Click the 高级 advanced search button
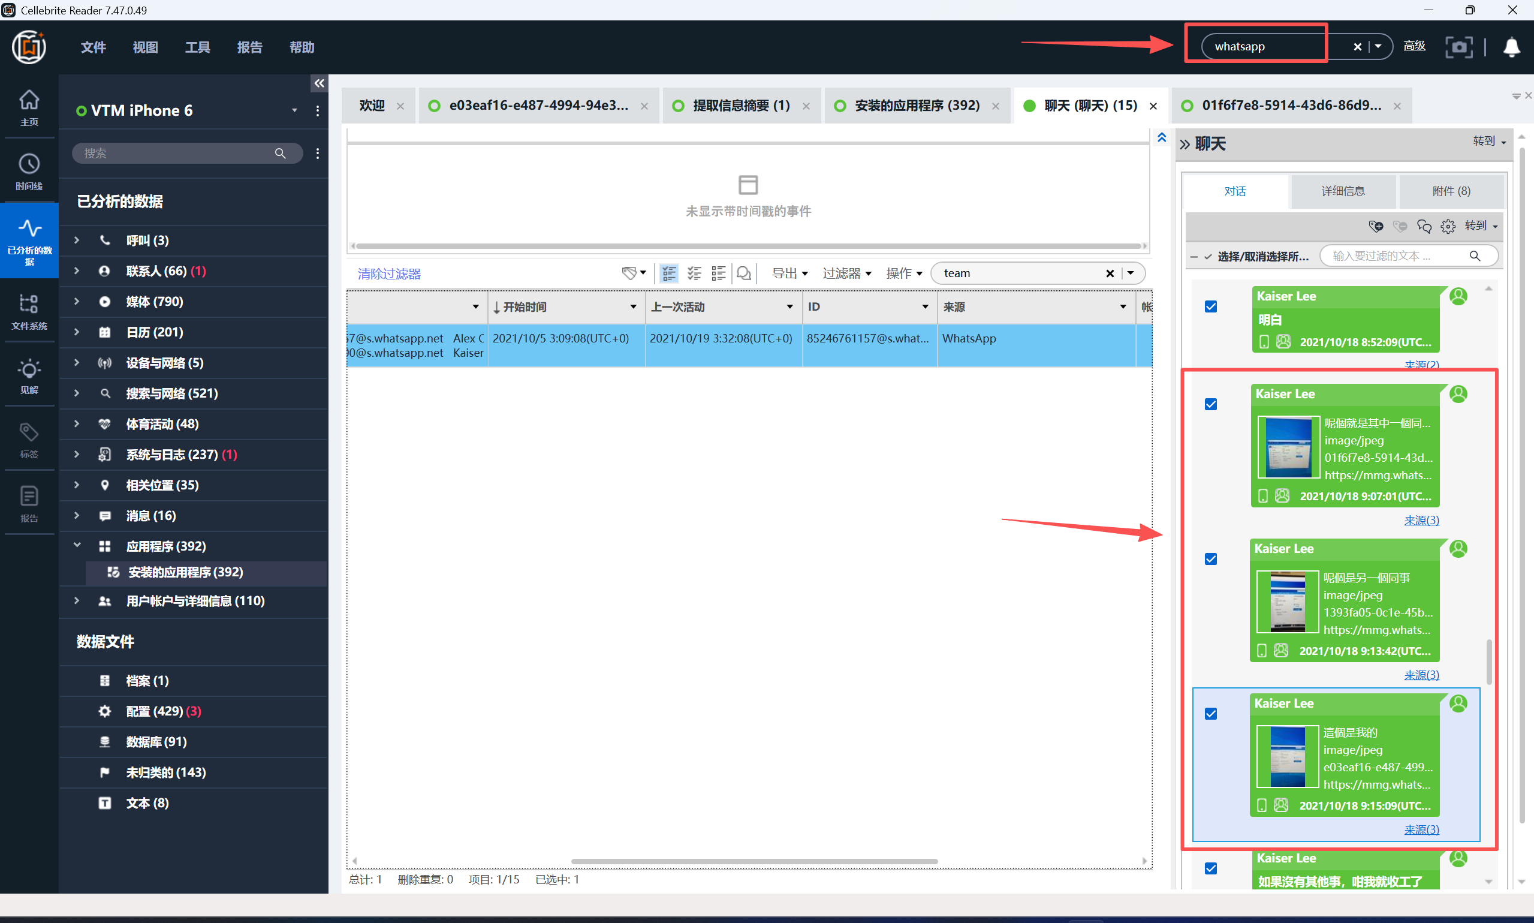 pyautogui.click(x=1414, y=46)
